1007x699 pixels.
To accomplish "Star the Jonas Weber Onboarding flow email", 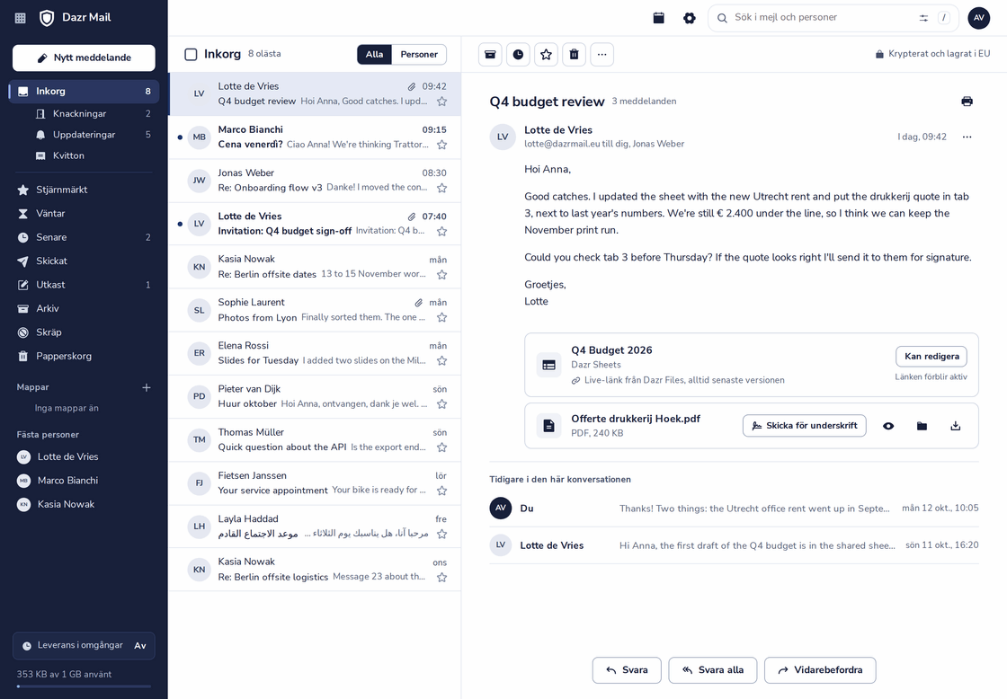I will (x=441, y=188).
